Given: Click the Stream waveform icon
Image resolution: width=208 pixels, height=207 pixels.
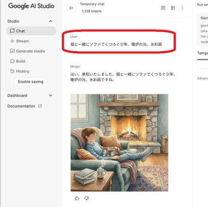Looking at the screenshot, I should (12, 41).
